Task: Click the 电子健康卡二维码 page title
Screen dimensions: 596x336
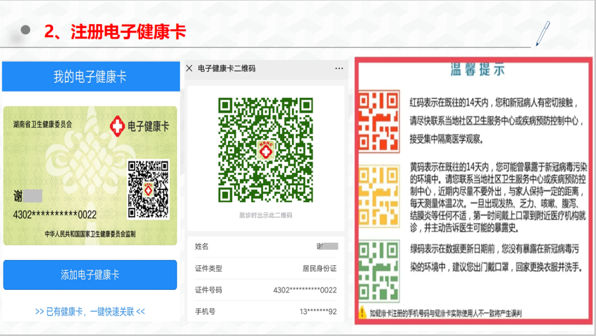Action: 227,68
